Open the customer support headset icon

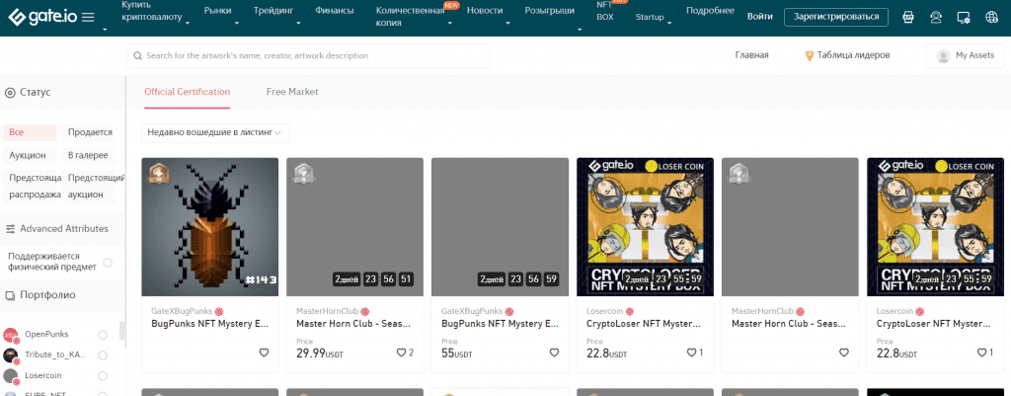(x=936, y=18)
